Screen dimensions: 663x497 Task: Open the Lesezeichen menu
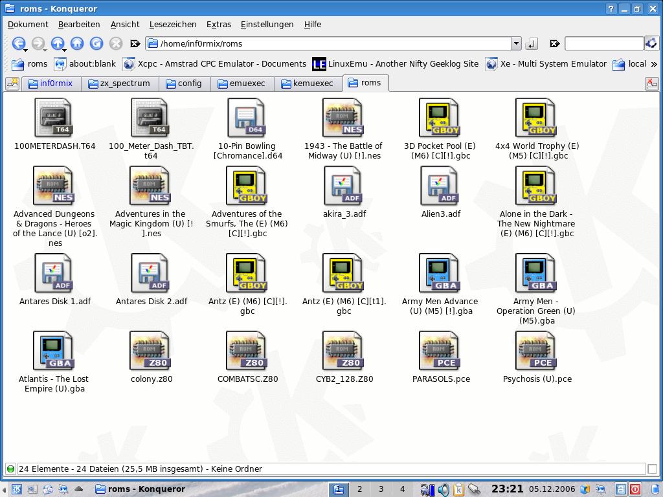pos(172,24)
